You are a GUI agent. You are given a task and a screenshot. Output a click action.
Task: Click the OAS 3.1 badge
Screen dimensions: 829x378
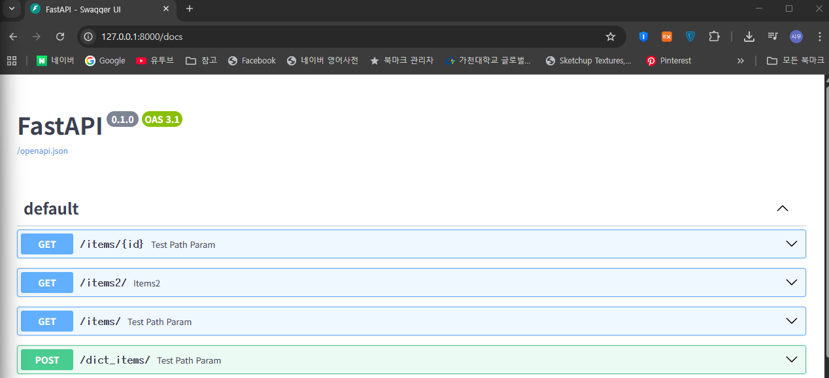coord(162,120)
